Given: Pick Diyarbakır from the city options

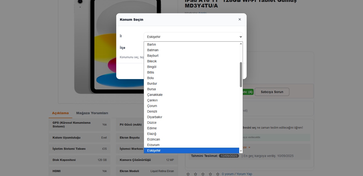Looking at the screenshot, I should click(155, 117).
